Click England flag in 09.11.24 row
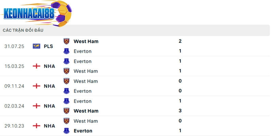This screenshot has height=136, width=273. (x=37, y=86)
